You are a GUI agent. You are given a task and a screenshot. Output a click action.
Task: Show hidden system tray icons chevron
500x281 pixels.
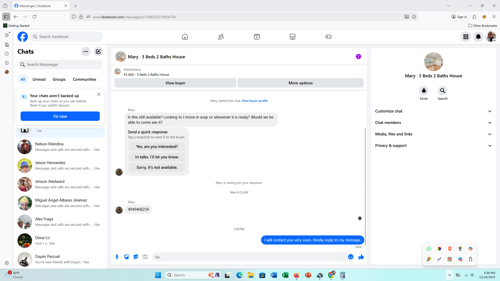(x=450, y=275)
